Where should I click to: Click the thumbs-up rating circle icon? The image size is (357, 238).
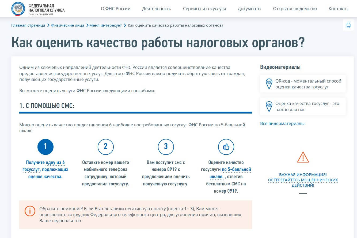click(226, 147)
